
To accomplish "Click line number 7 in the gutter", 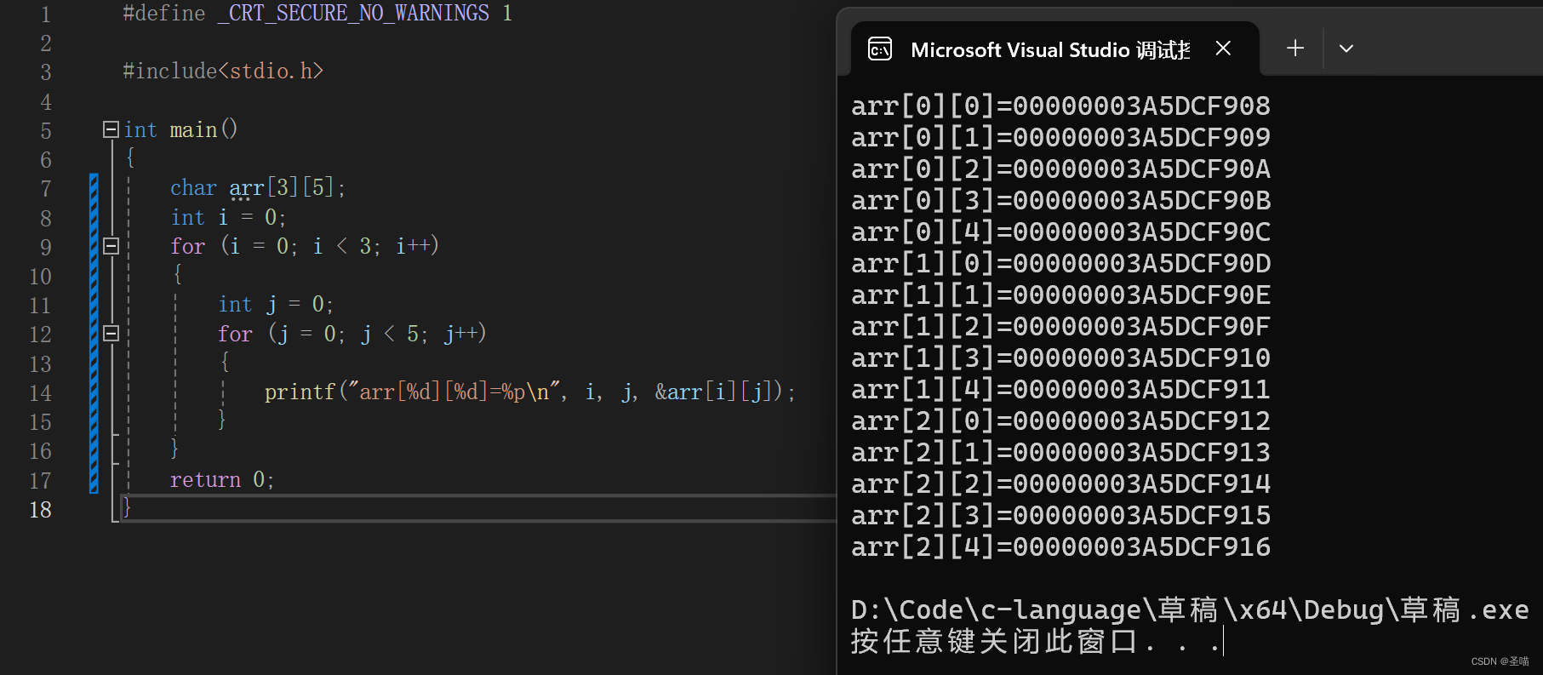I will pyautogui.click(x=46, y=188).
